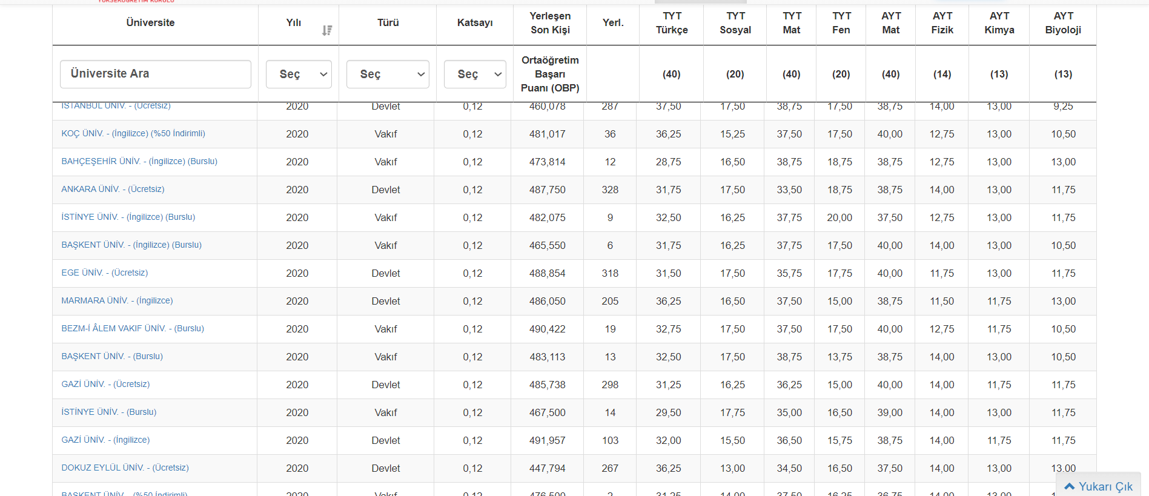Viewport: 1149px width, 496px height.
Task: Focus the Üniversite Ara search field
Action: (156, 74)
